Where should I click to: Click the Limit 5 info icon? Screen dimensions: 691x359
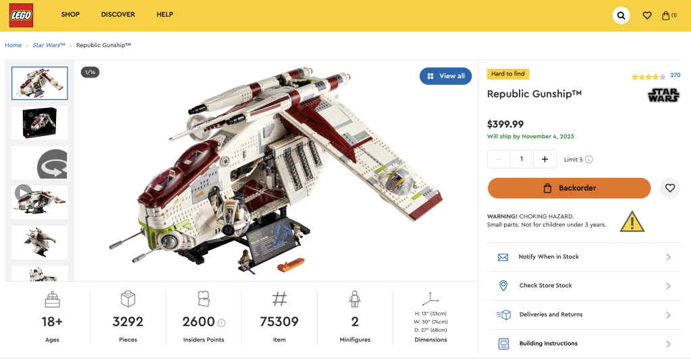589,160
